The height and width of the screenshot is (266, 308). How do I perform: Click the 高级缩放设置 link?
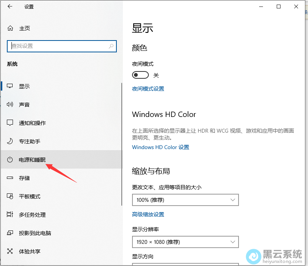click(x=148, y=214)
